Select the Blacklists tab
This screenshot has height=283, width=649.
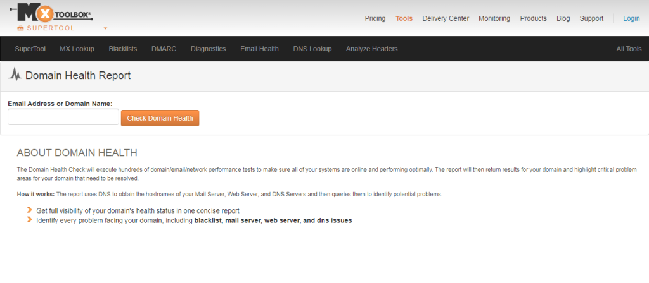(x=123, y=49)
